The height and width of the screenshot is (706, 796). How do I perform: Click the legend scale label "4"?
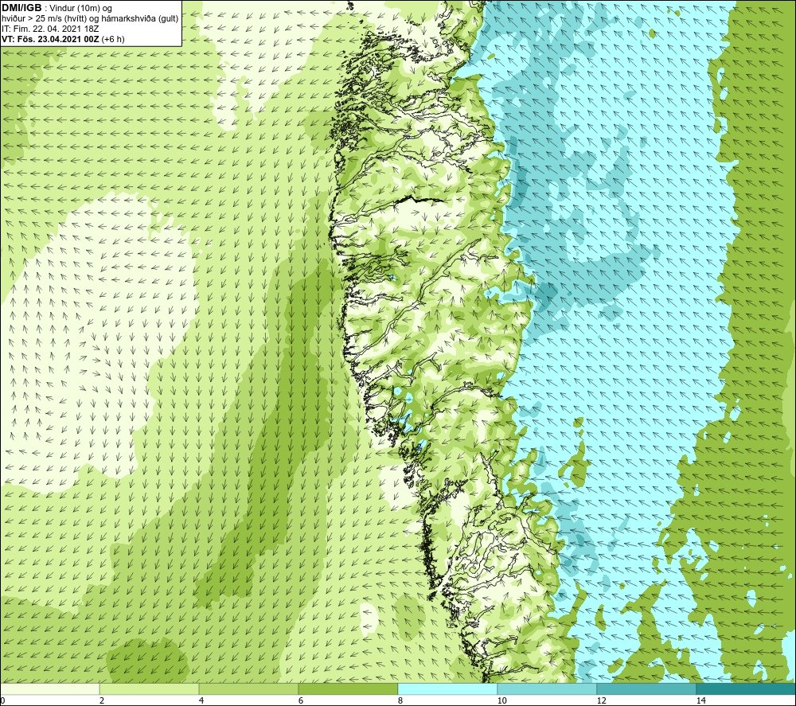[201, 701]
